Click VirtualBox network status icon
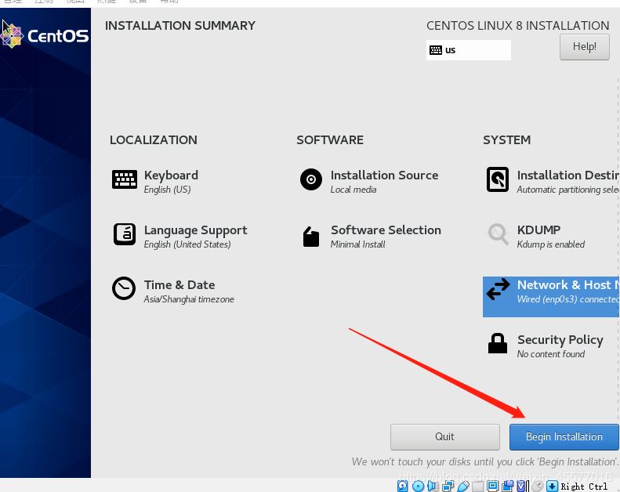 [448, 486]
